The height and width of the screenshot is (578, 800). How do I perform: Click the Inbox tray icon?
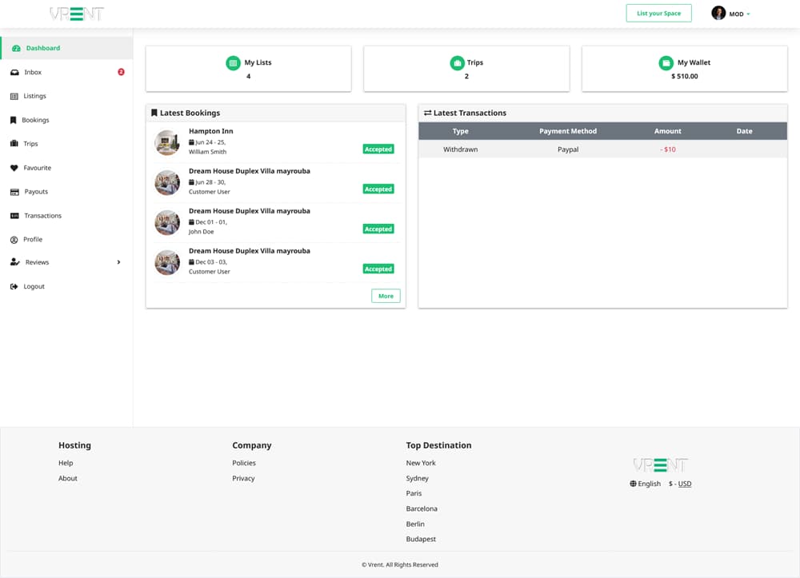coord(14,72)
